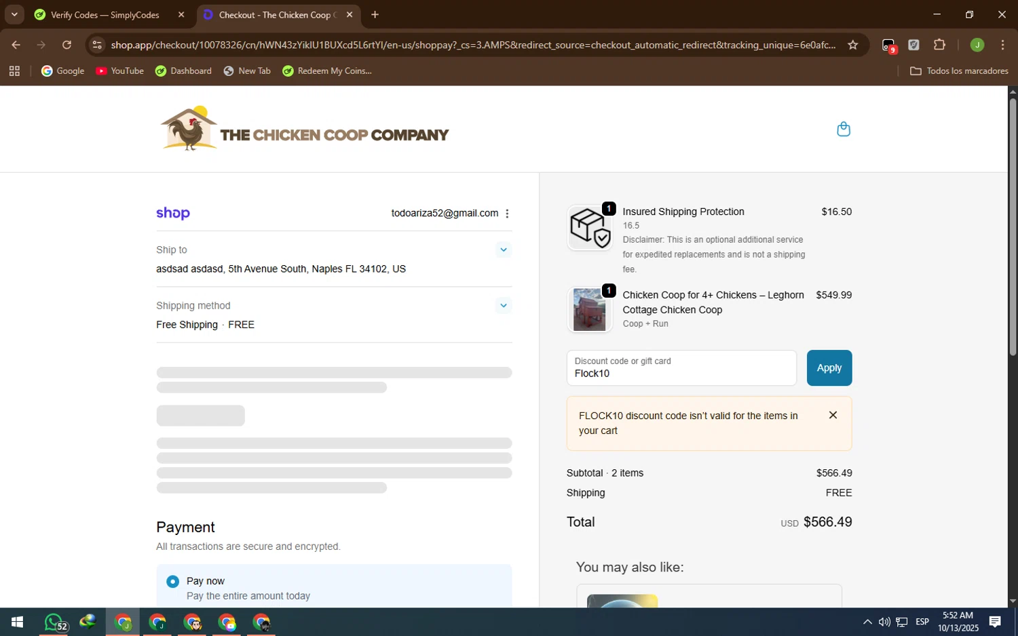1018x636 pixels.
Task: Open the apps grid in bookmarks bar
Action: point(15,71)
